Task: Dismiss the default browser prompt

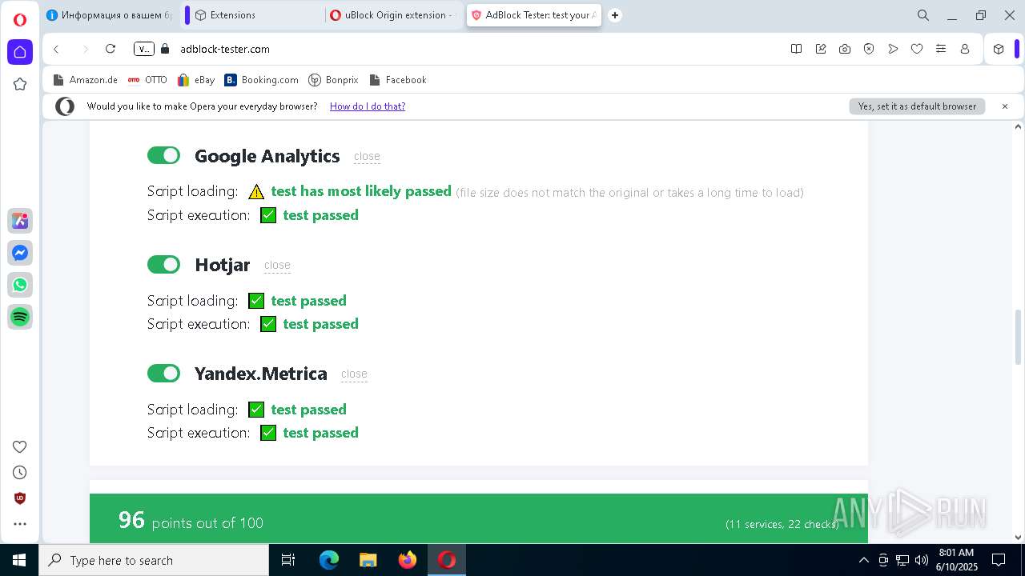Action: 1005,106
